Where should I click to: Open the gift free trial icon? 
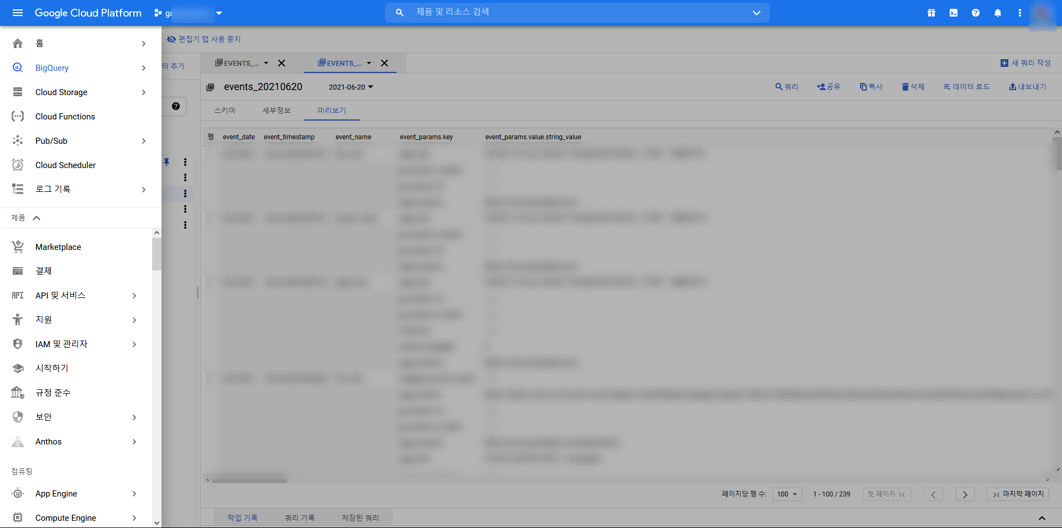(x=931, y=13)
